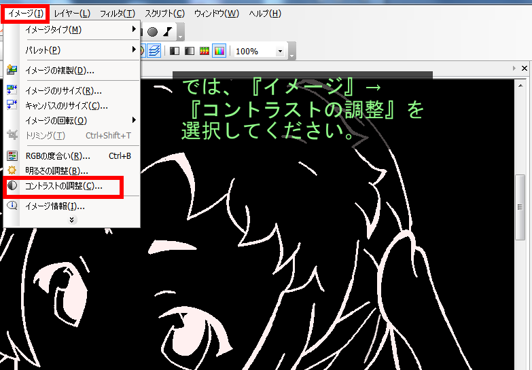
Task: Click the 16-color palette swatch icon
Action: coord(204,51)
